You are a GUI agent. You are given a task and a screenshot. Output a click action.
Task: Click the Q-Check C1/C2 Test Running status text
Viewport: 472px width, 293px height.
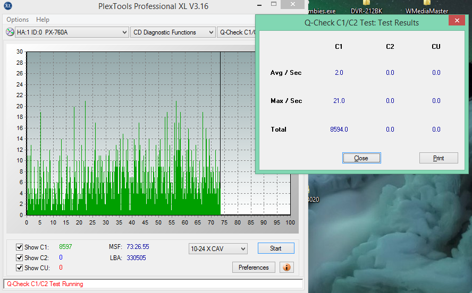click(x=45, y=283)
